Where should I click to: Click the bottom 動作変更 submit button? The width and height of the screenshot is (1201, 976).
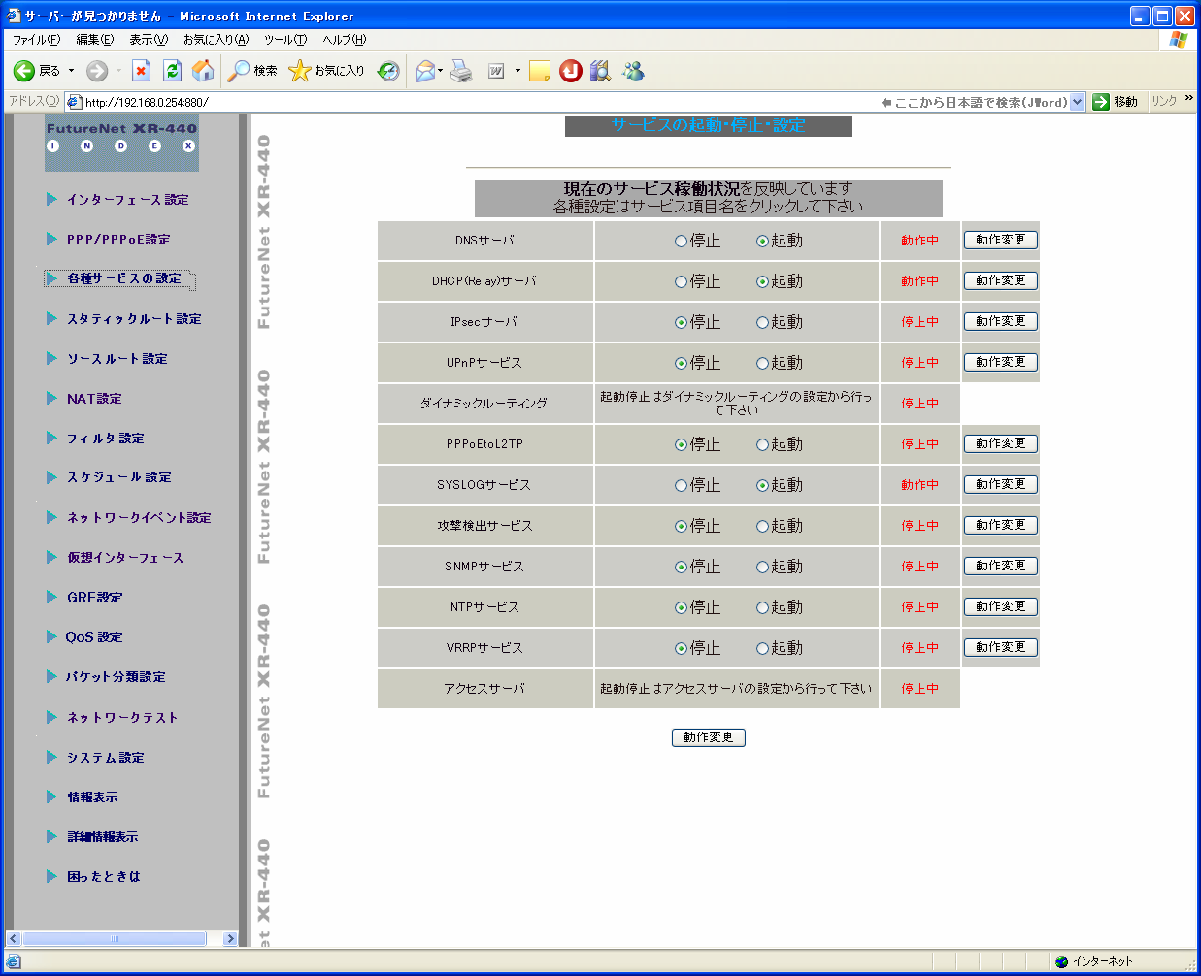coord(709,737)
